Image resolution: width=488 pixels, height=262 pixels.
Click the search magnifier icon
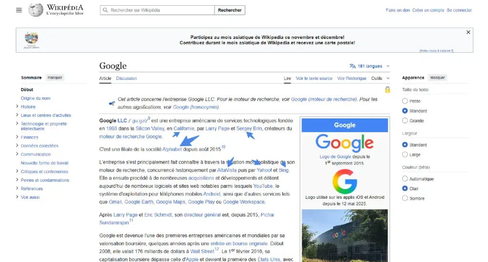pos(105,10)
